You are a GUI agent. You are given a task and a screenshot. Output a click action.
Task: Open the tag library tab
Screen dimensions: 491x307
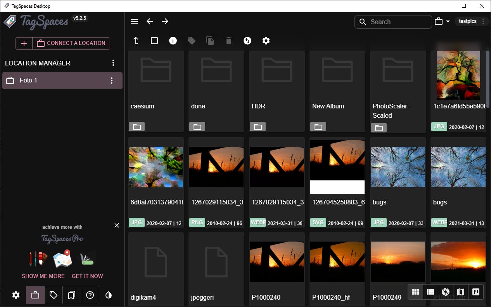pyautogui.click(x=54, y=295)
